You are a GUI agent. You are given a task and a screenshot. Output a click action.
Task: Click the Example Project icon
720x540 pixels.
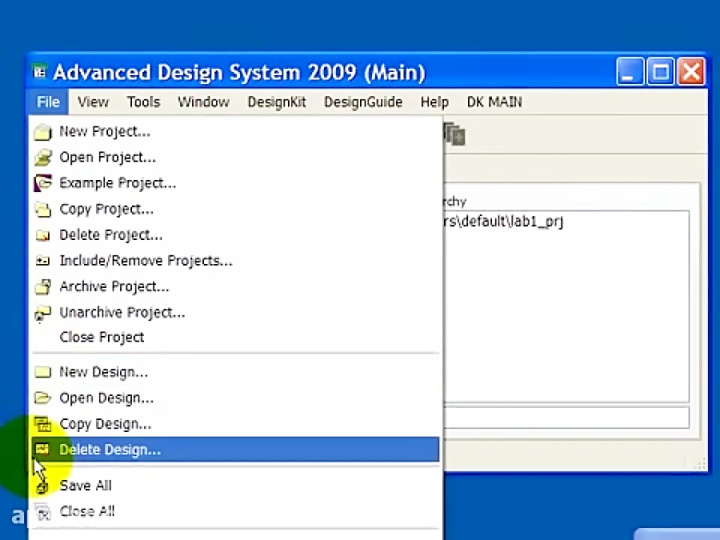(x=43, y=182)
